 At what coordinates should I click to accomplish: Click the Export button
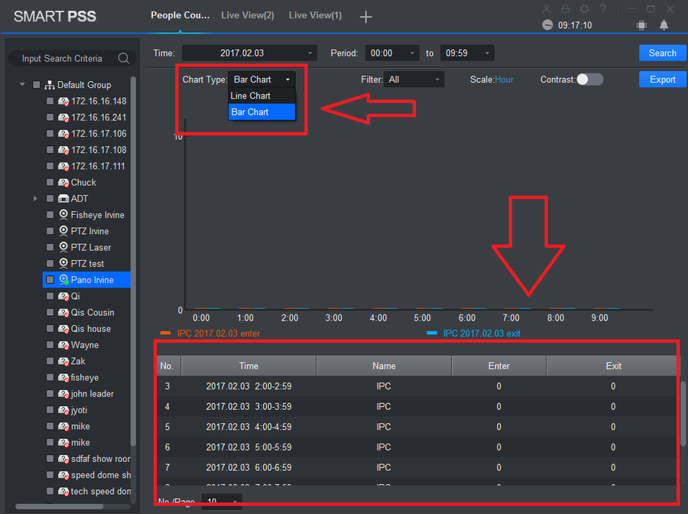[x=662, y=80]
